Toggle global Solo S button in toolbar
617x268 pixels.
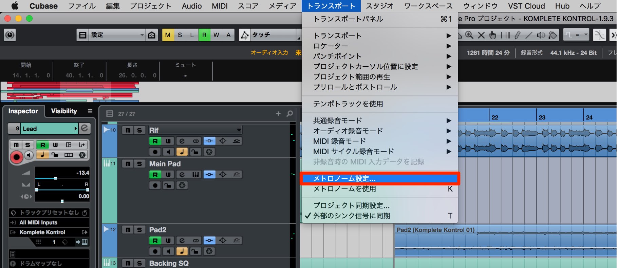coord(180,35)
